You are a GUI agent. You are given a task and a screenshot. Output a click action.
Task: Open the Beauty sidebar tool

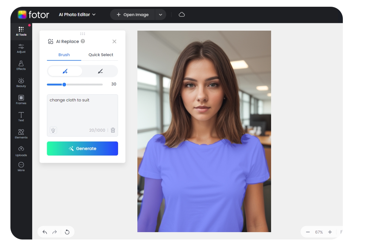[21, 83]
